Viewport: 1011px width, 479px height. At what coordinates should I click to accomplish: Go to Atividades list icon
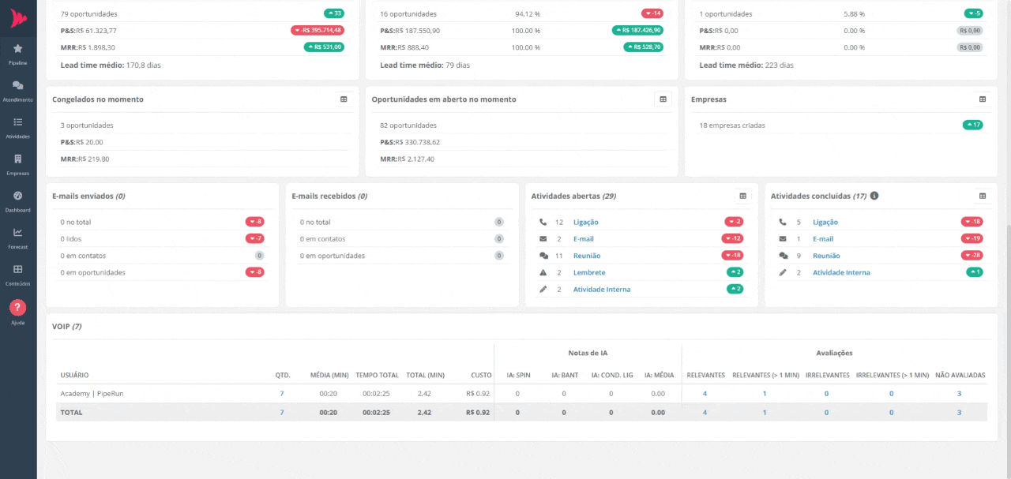[18, 122]
